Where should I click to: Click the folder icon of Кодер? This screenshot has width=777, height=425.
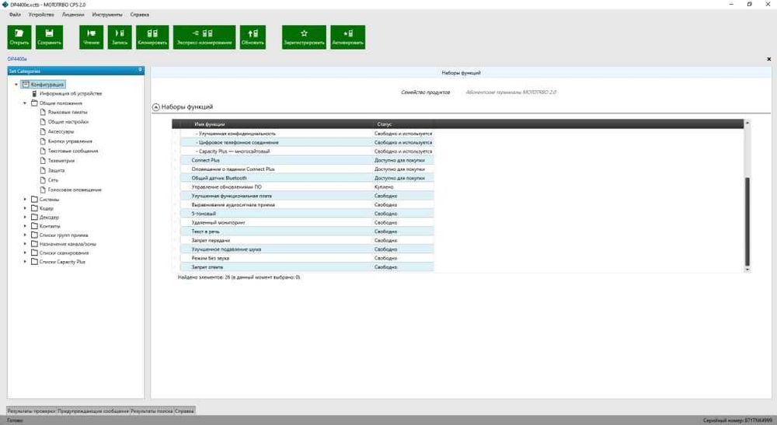34,208
